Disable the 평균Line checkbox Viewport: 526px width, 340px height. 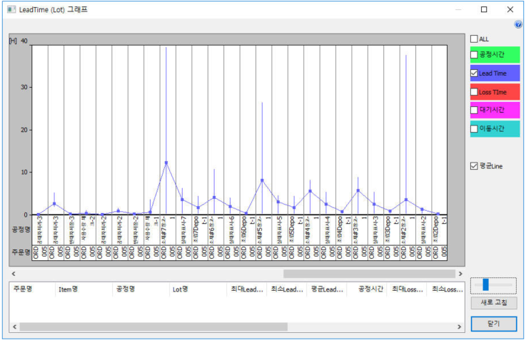(x=474, y=166)
